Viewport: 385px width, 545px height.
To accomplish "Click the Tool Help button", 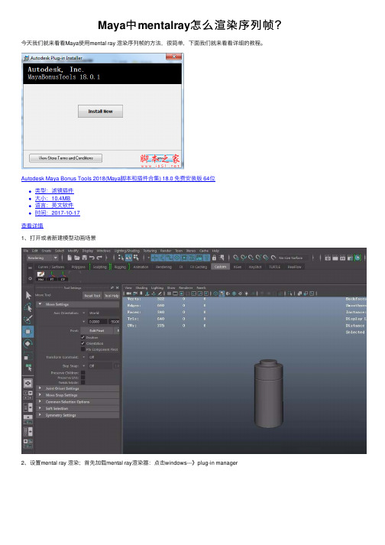I will 112,296.
